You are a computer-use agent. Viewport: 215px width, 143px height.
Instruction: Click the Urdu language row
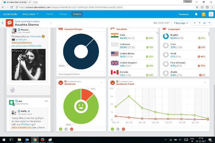click(184, 46)
